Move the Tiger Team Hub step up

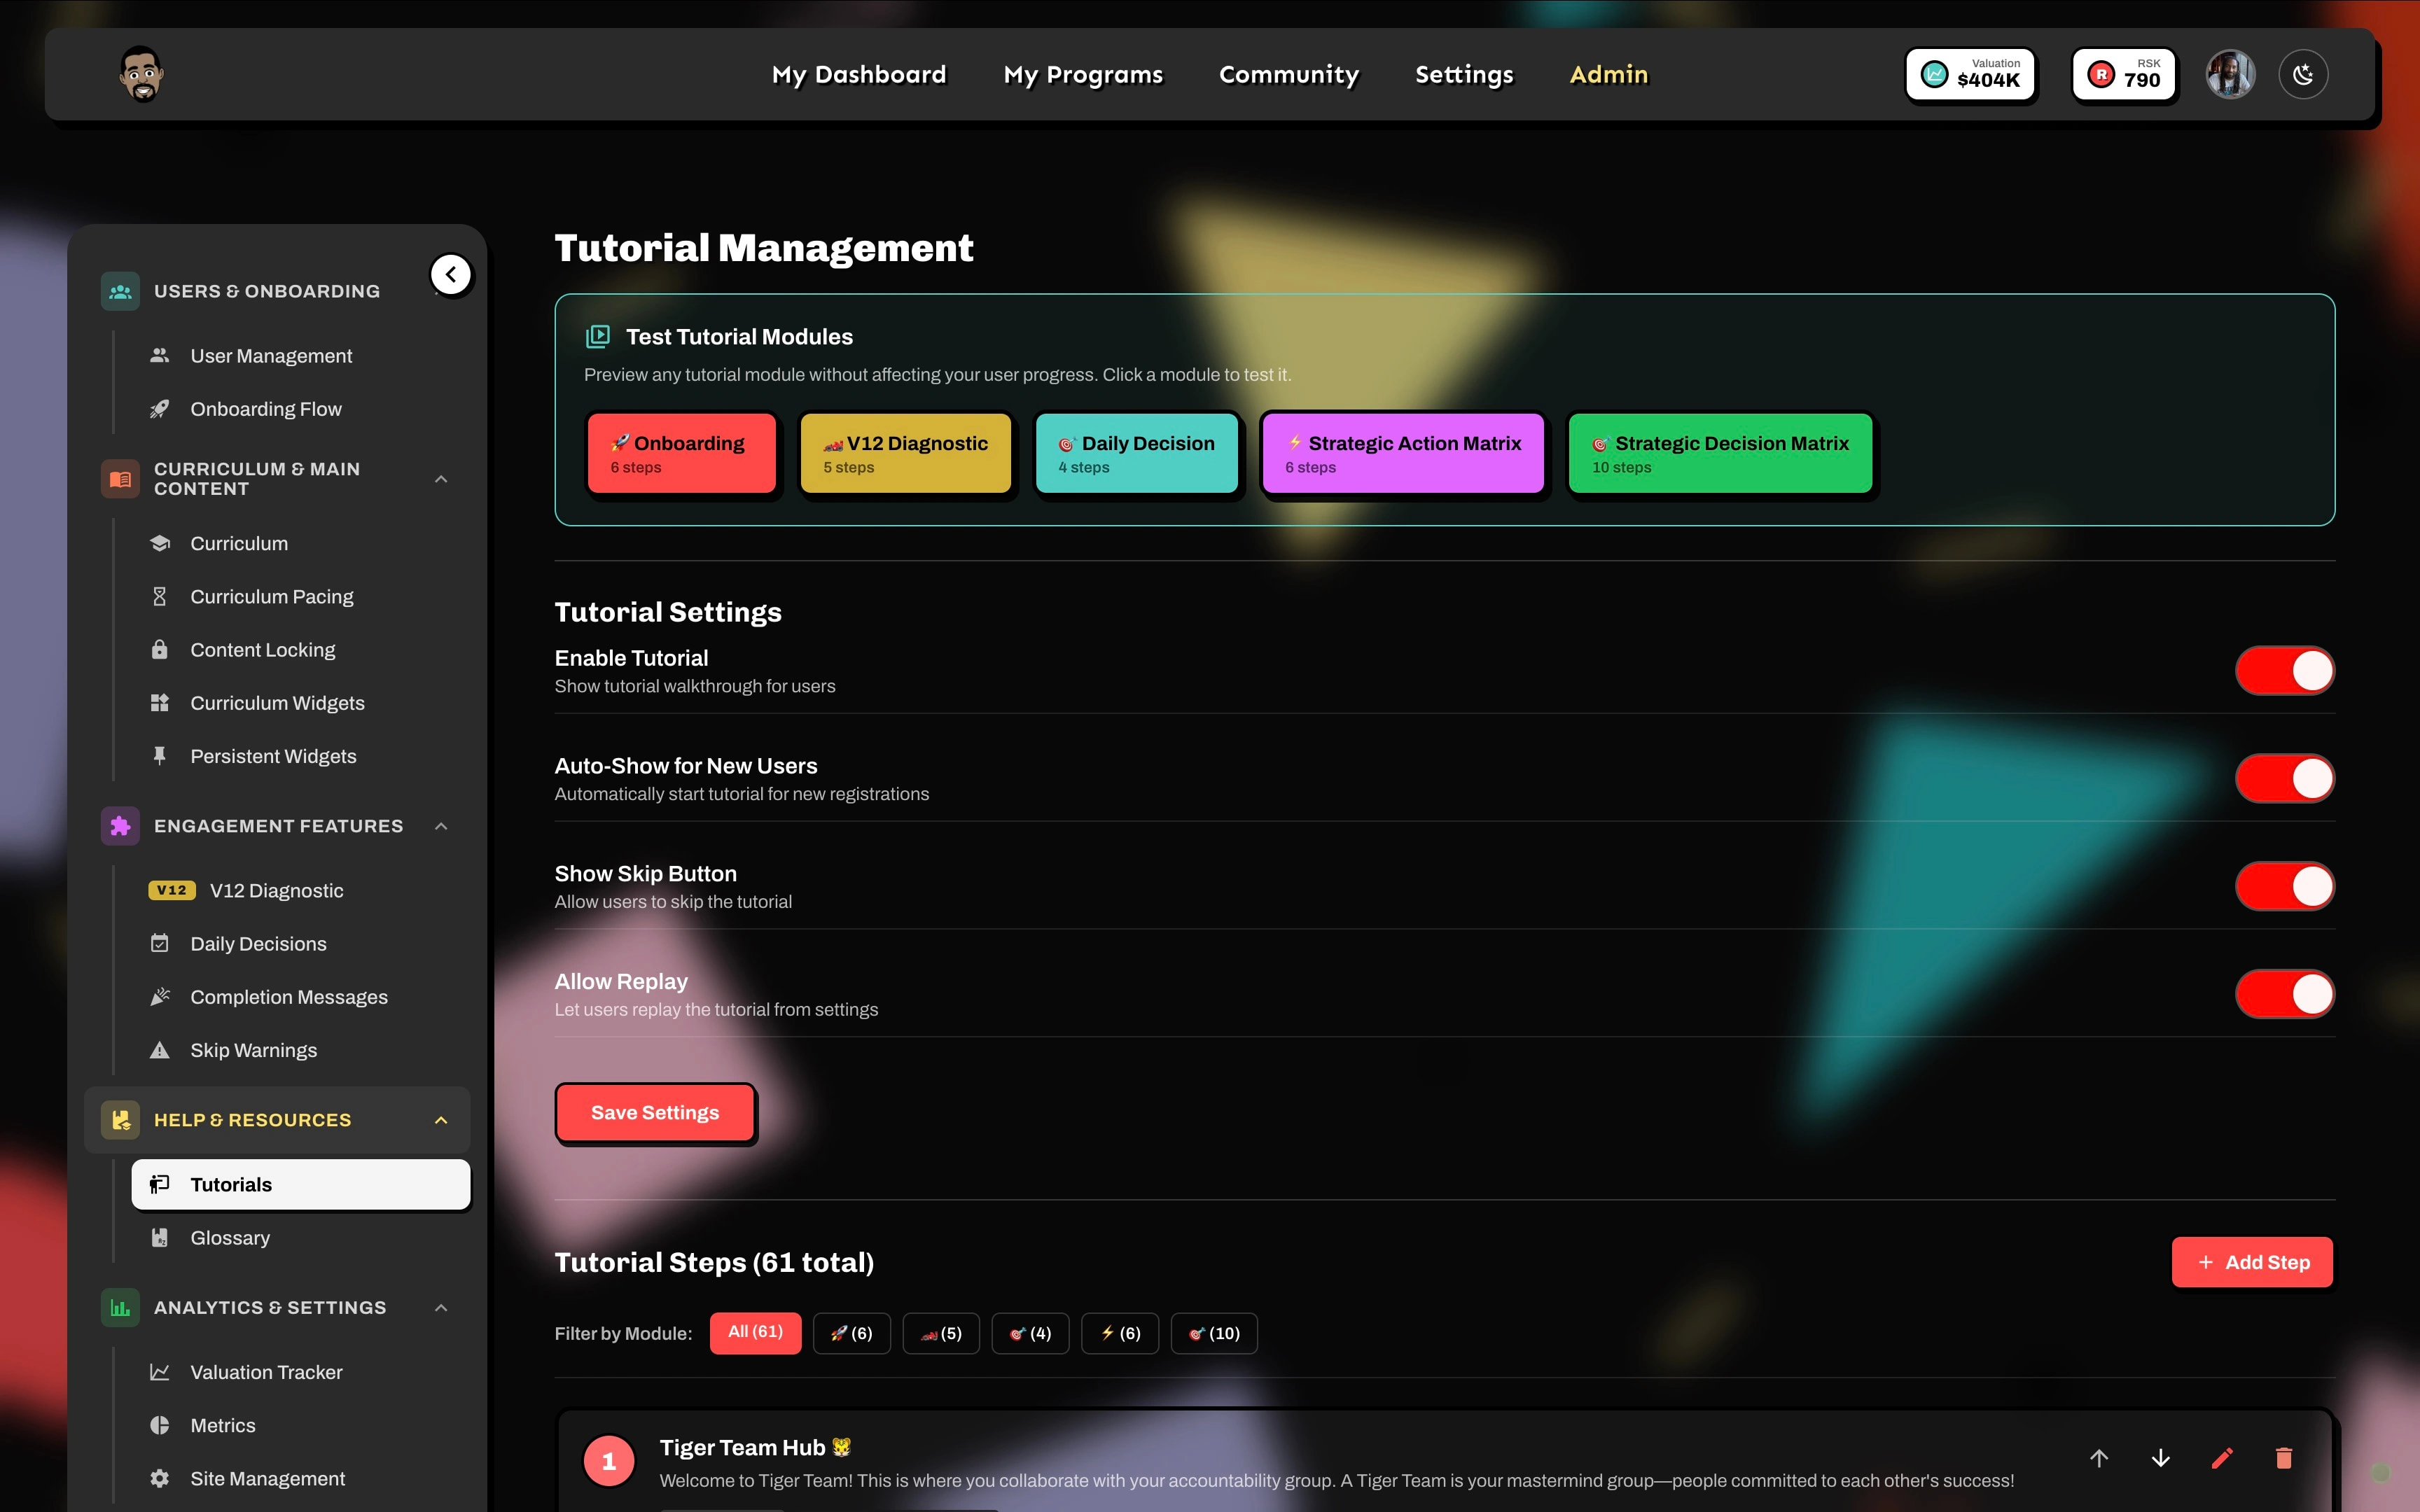click(x=2099, y=1458)
